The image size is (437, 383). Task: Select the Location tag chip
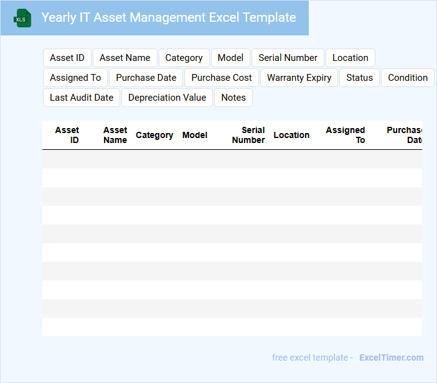tap(350, 58)
